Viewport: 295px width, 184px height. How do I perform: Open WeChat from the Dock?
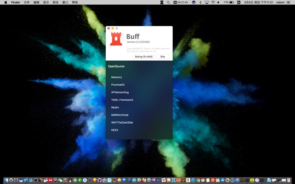tap(60, 180)
